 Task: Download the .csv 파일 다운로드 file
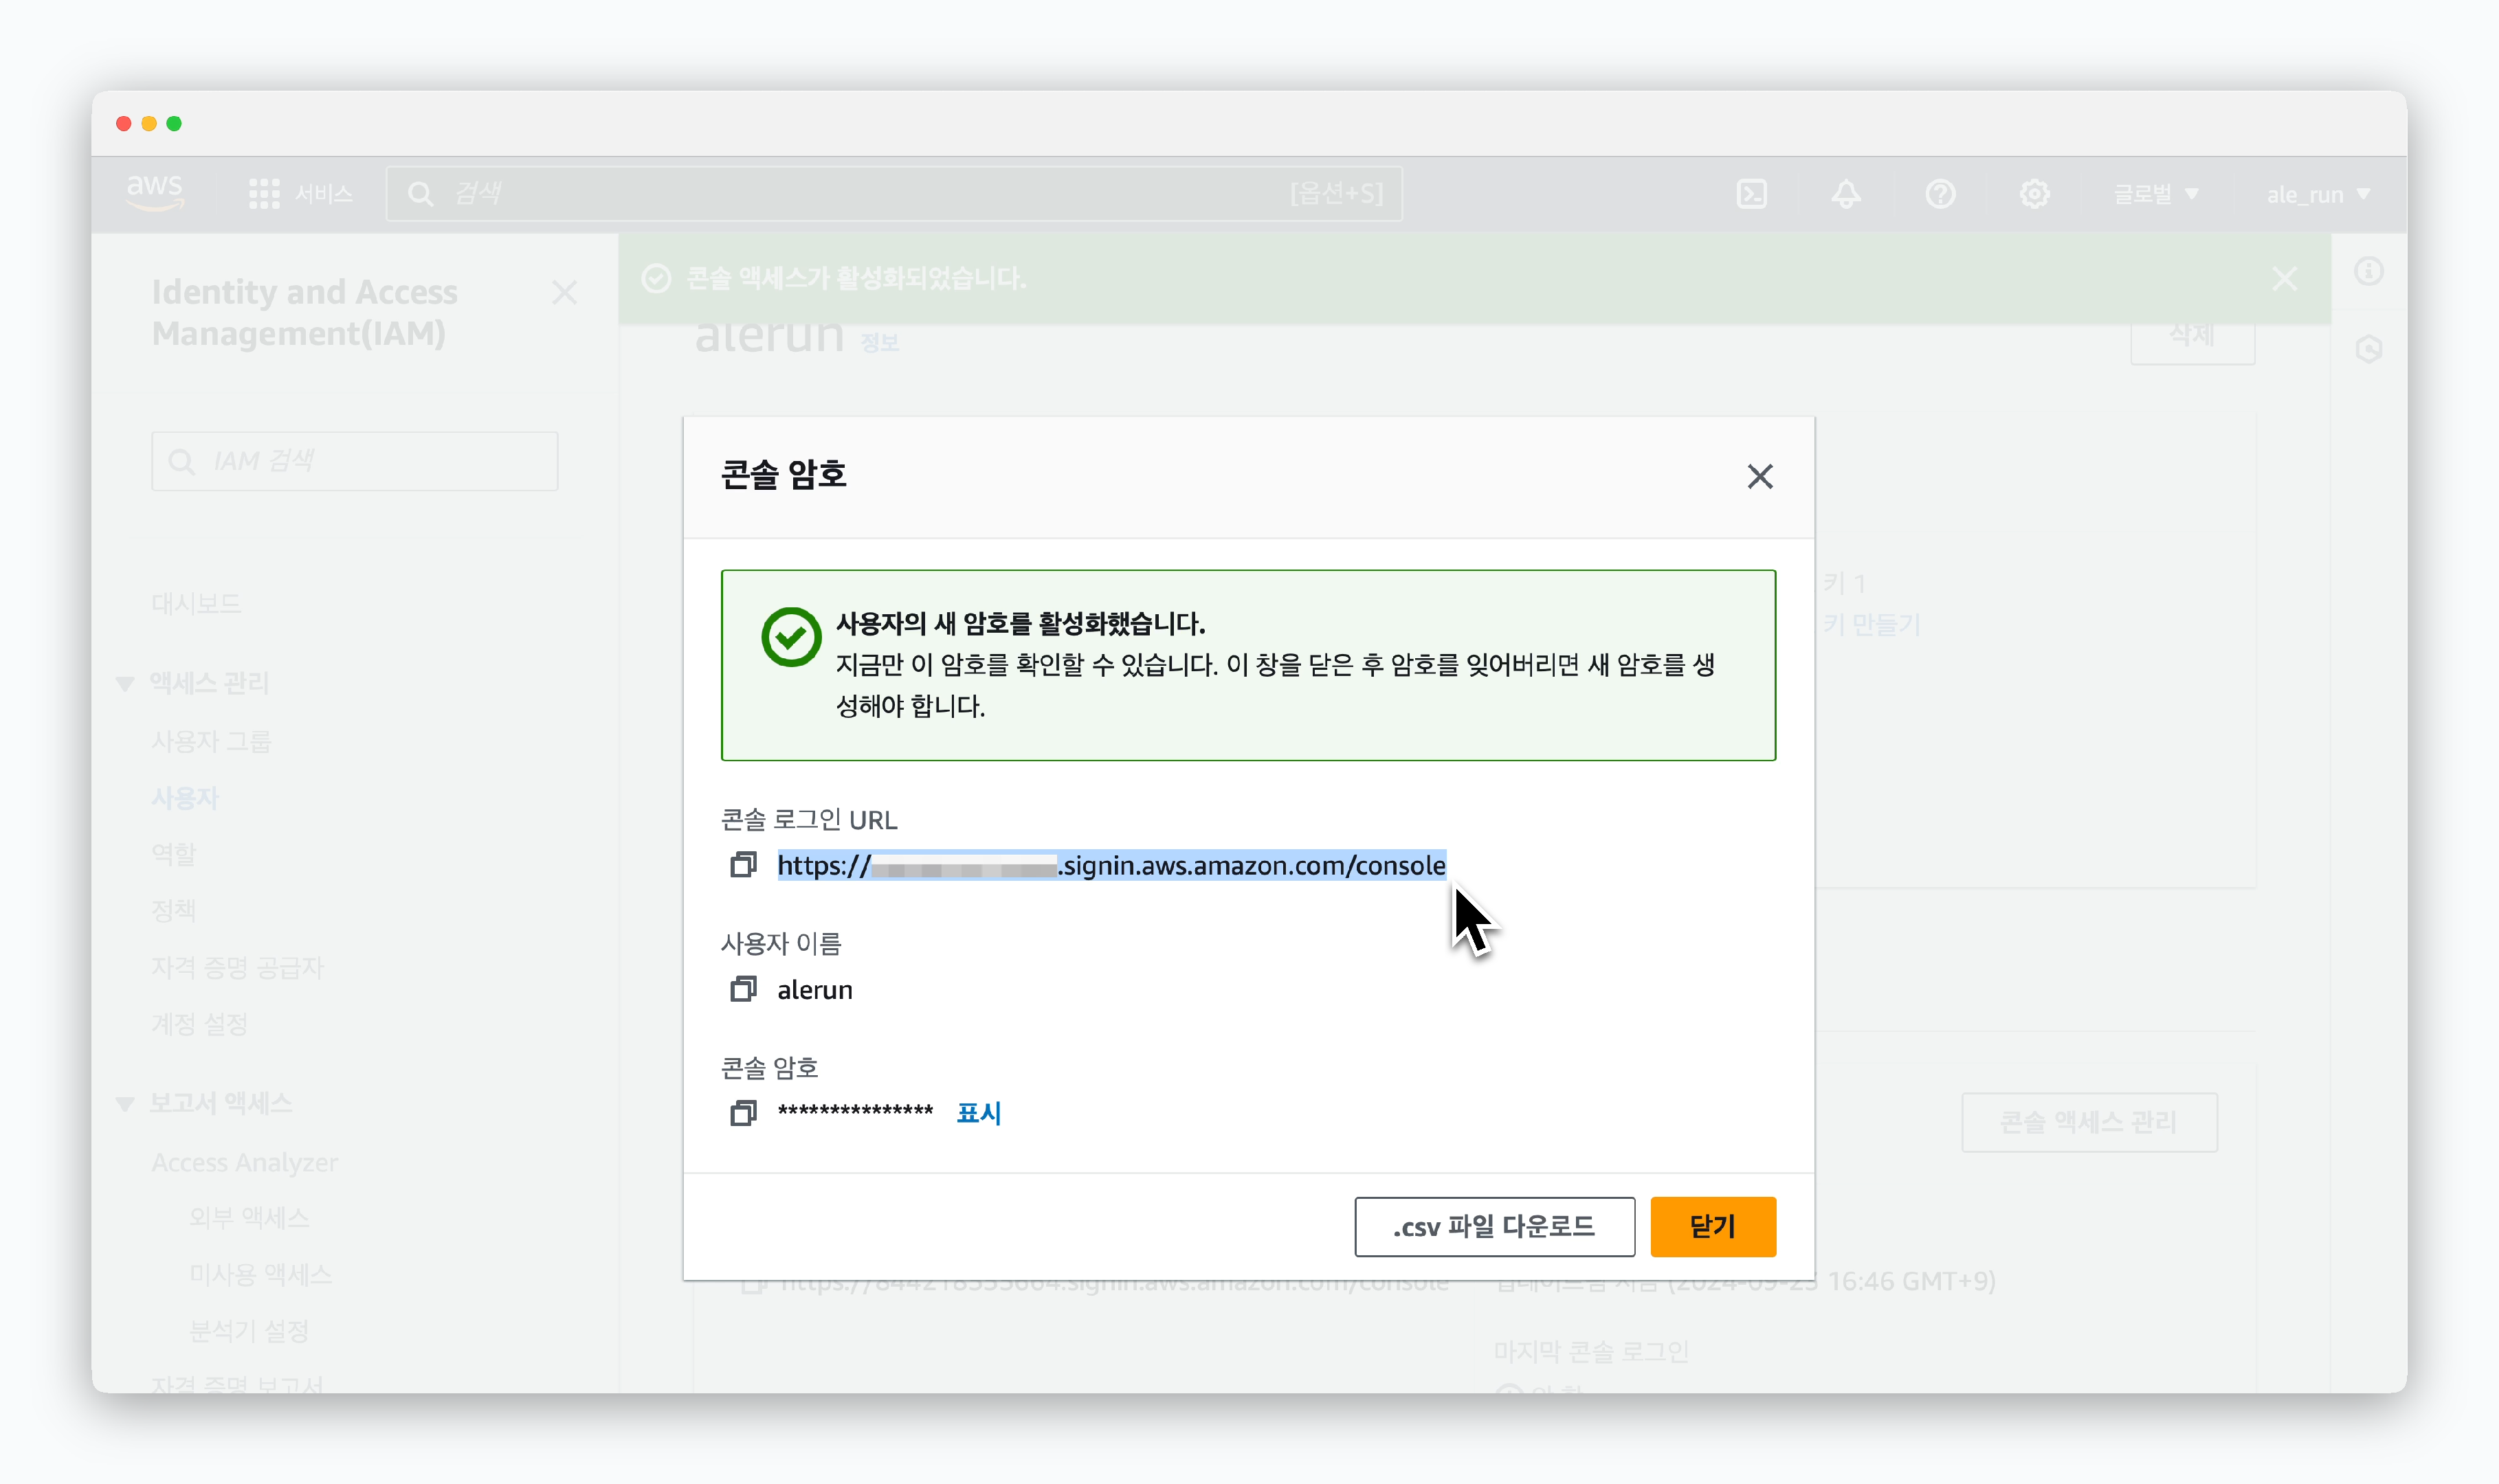1495,1226
